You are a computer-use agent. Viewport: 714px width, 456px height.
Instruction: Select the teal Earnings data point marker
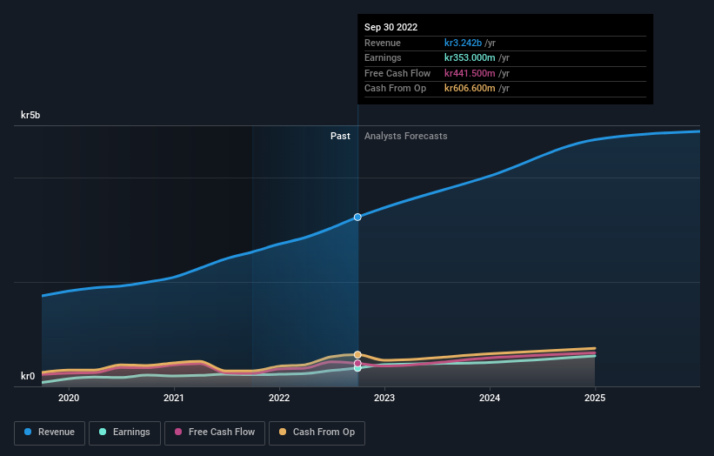click(x=357, y=368)
